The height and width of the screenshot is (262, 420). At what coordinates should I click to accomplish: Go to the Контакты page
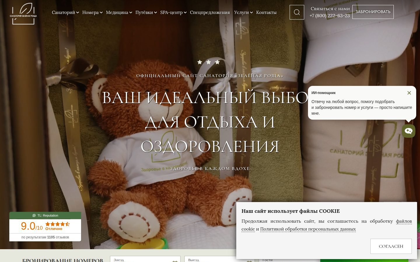tap(266, 12)
